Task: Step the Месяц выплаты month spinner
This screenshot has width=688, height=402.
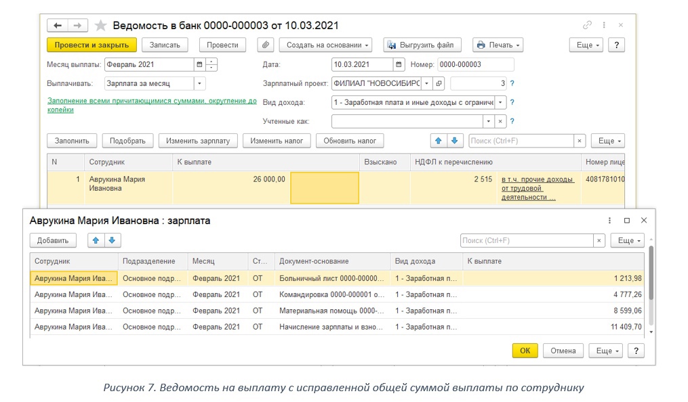Action: pyautogui.click(x=211, y=64)
